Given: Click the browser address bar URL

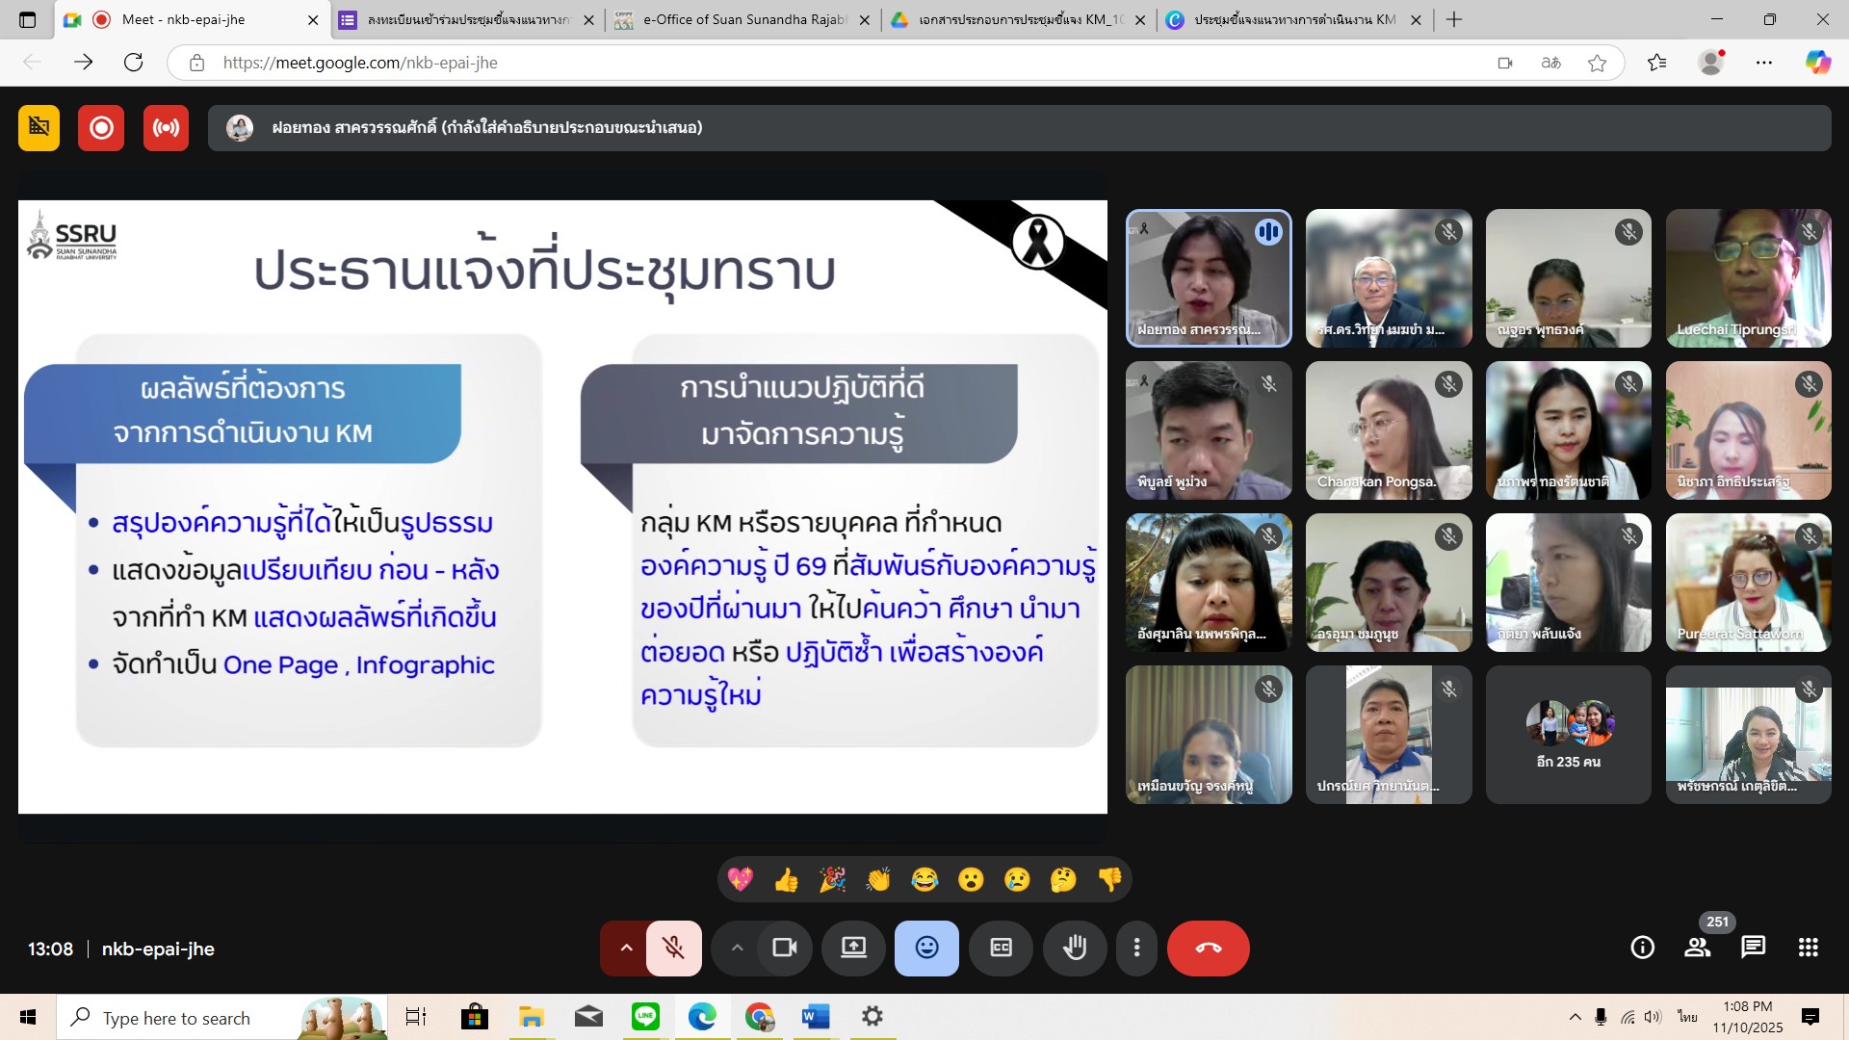Looking at the screenshot, I should coord(360,63).
